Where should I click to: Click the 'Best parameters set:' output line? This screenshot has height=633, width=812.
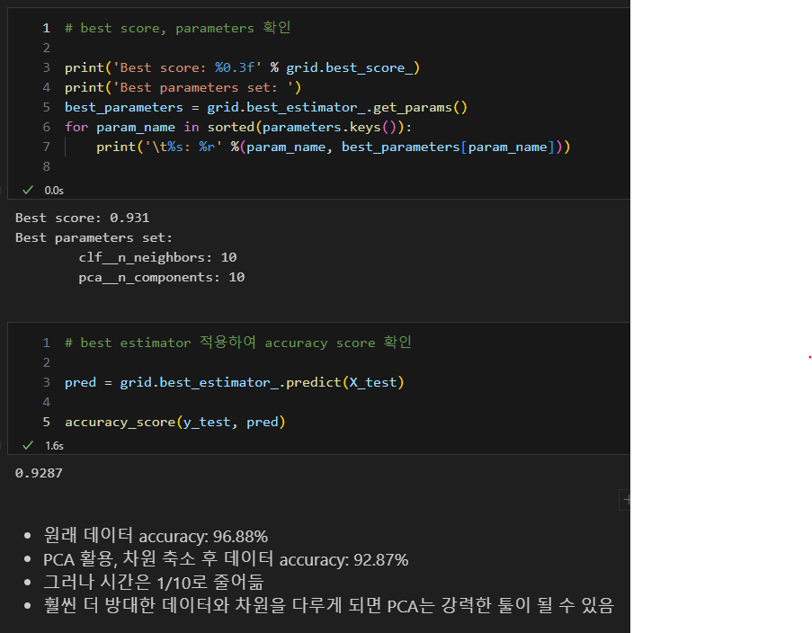click(94, 237)
